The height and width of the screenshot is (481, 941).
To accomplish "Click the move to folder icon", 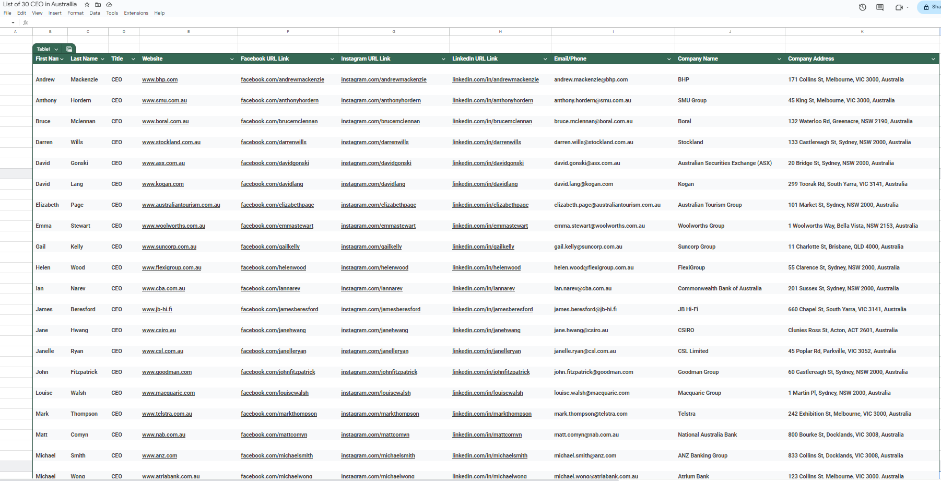I will click(x=98, y=4).
